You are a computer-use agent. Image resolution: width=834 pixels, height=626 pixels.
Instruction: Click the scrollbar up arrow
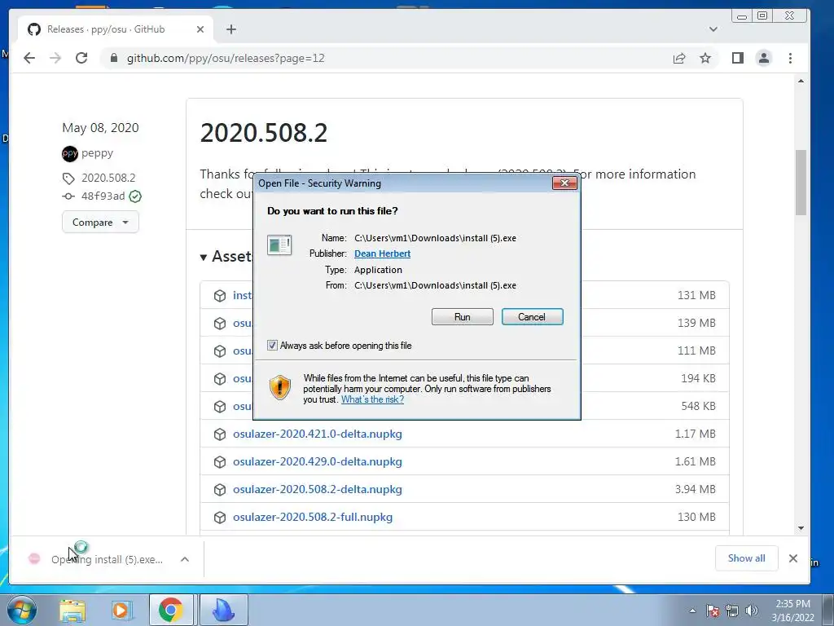point(801,81)
